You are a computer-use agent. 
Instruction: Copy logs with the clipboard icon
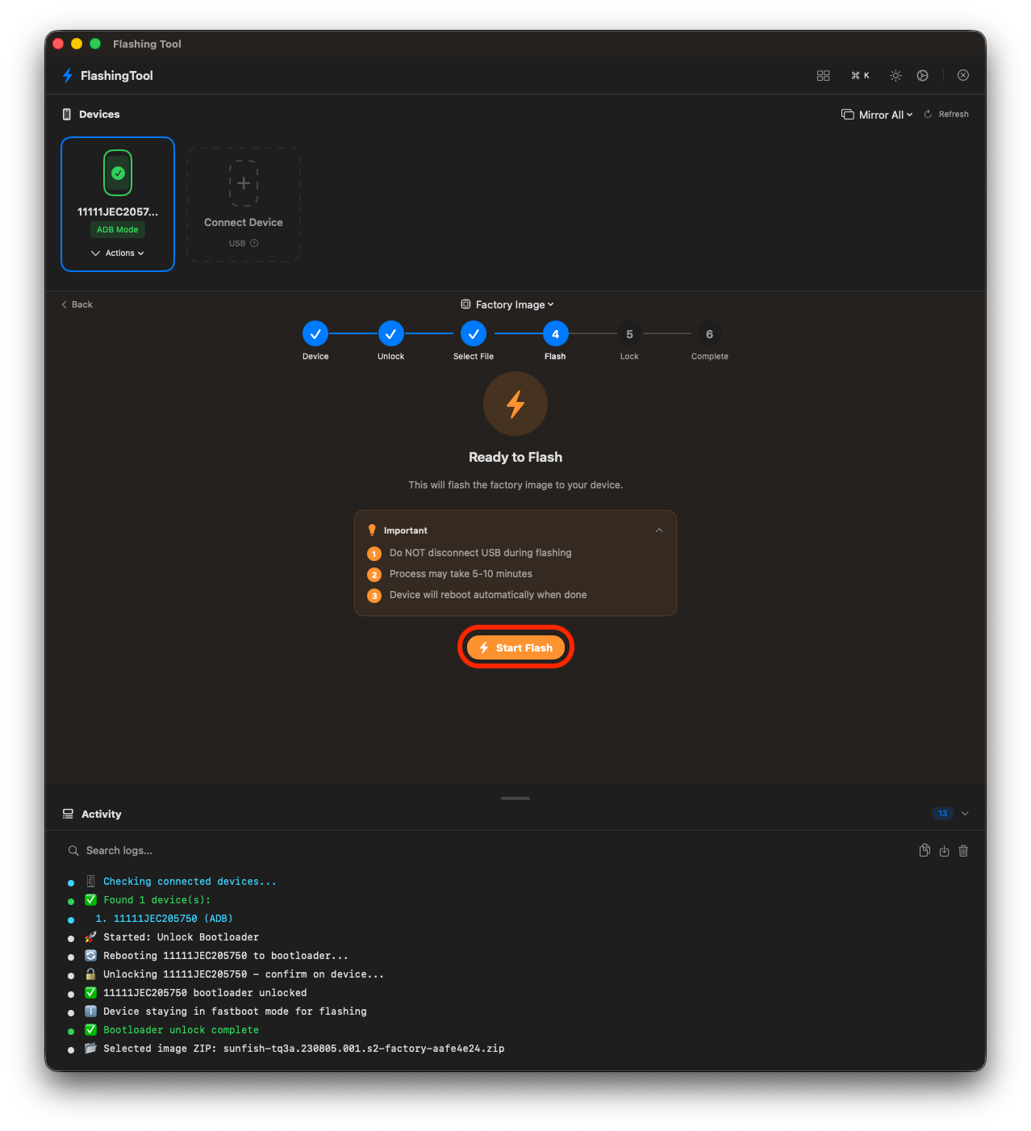click(x=925, y=850)
